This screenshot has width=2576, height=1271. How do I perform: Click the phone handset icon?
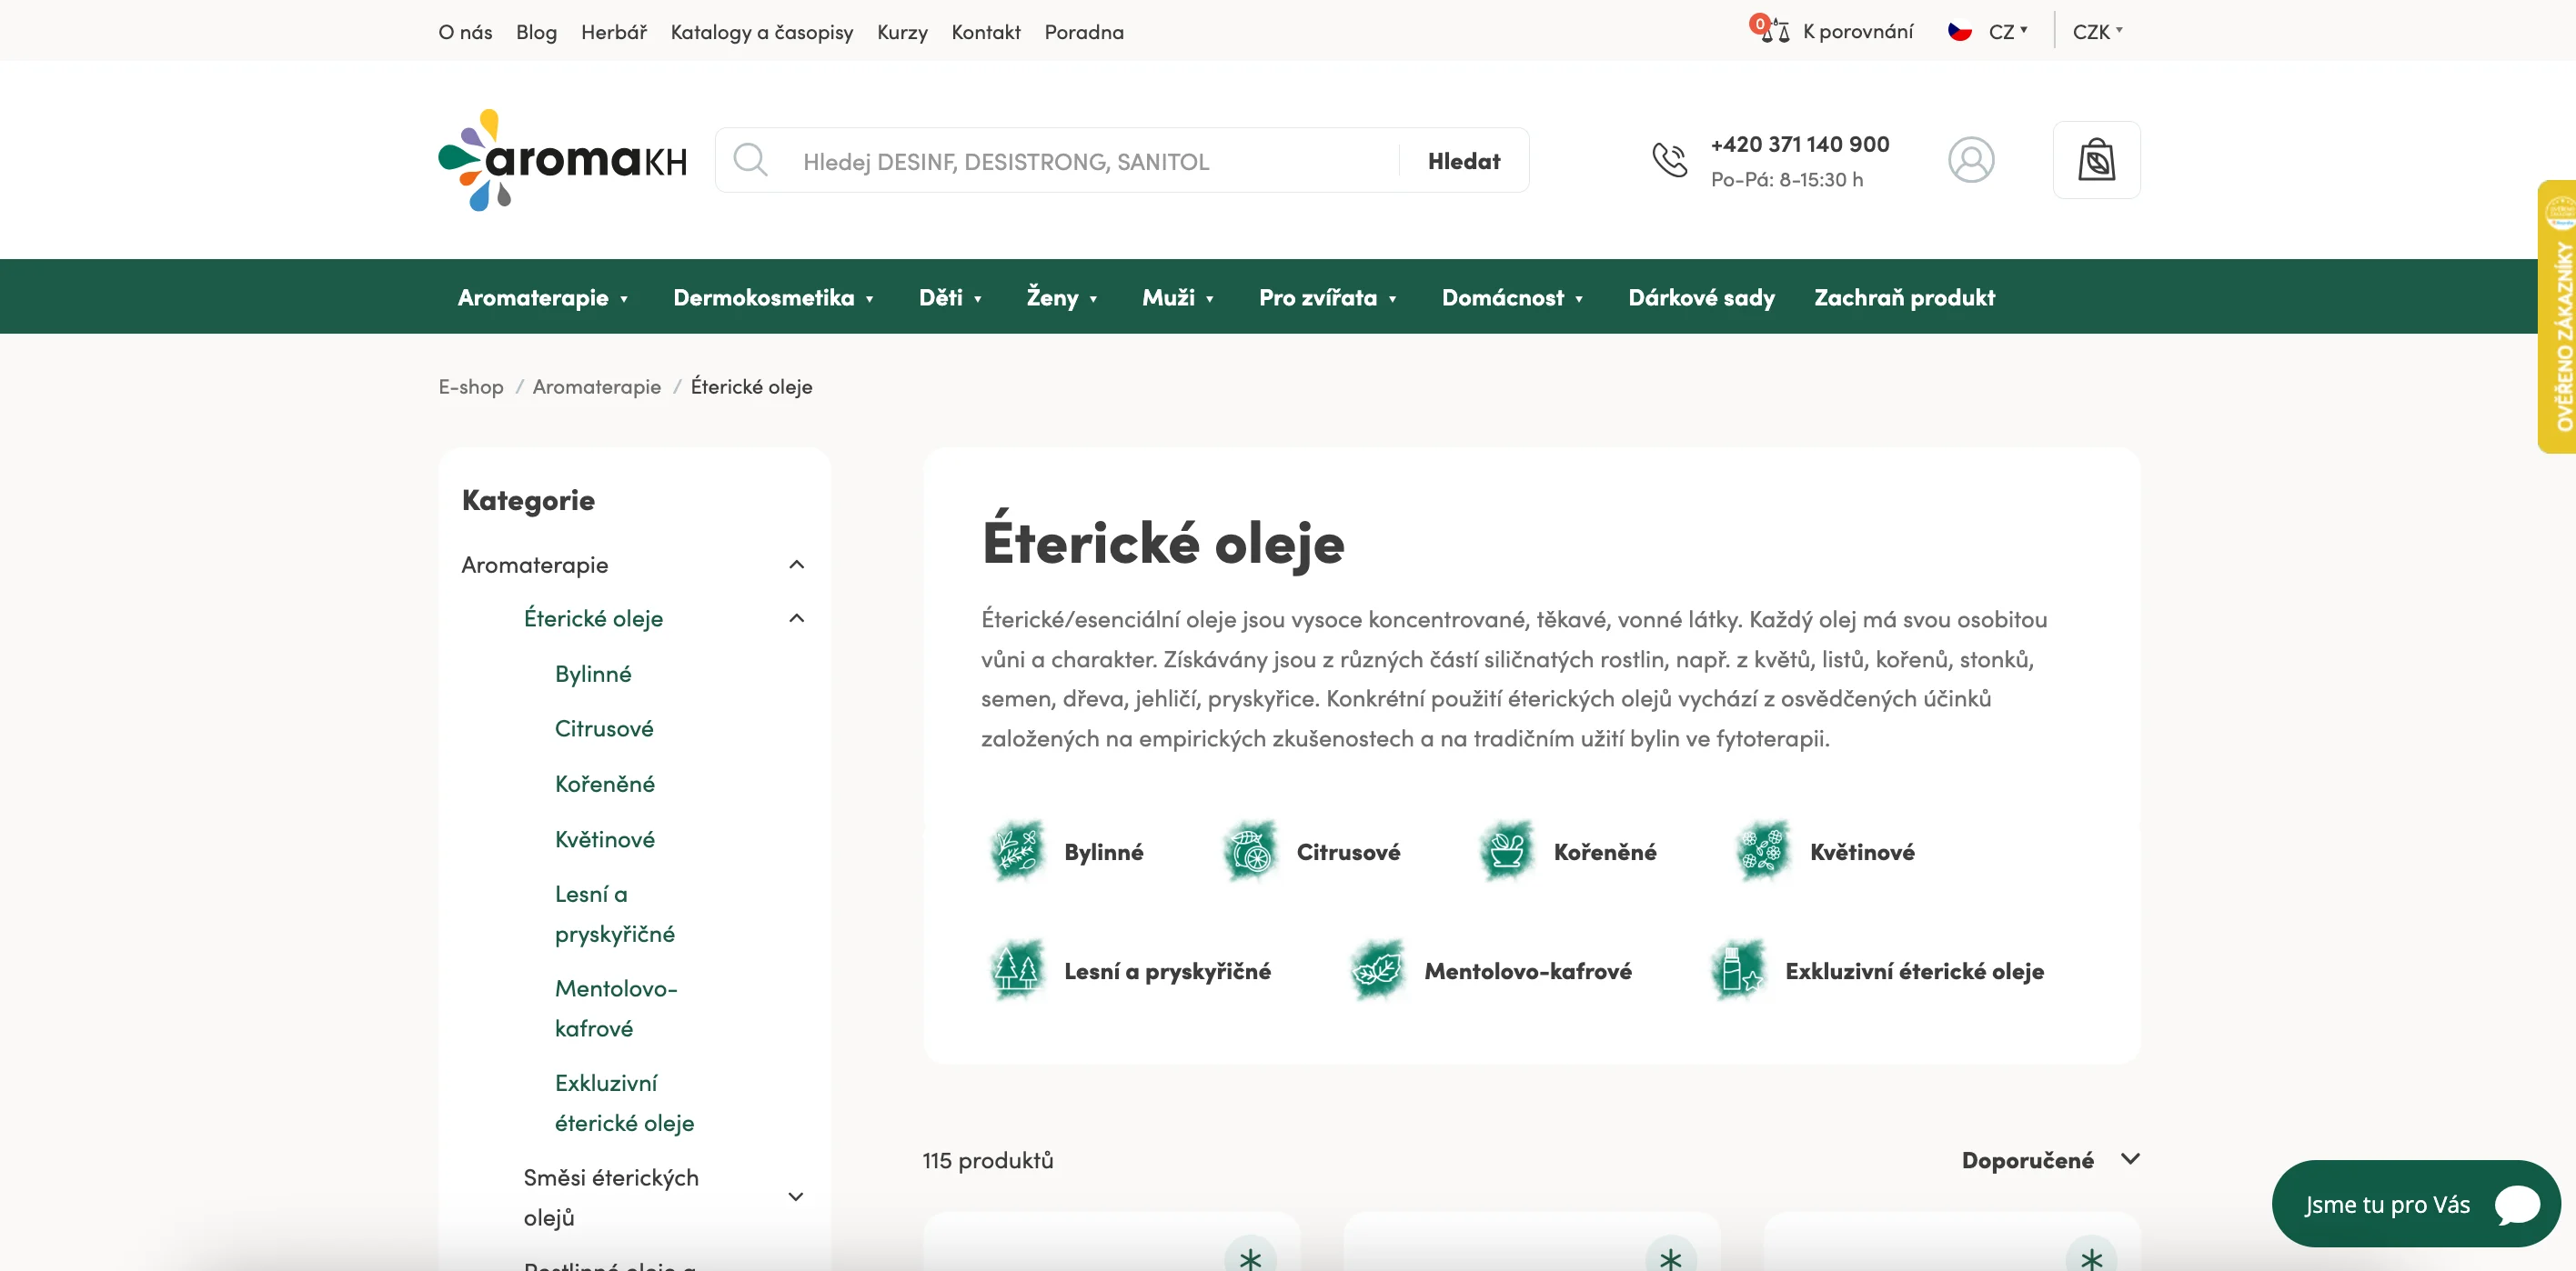point(1669,160)
